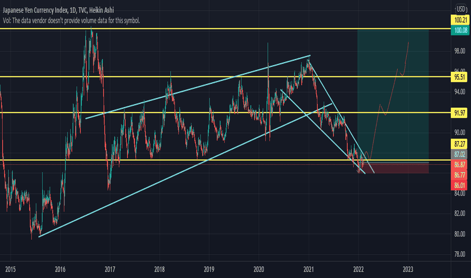Click the 78.00 price axis value

click(459, 255)
